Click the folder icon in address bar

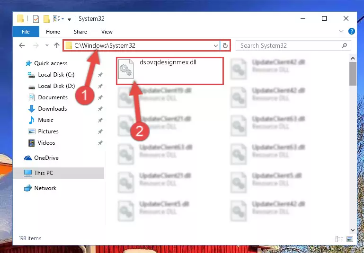[69, 46]
